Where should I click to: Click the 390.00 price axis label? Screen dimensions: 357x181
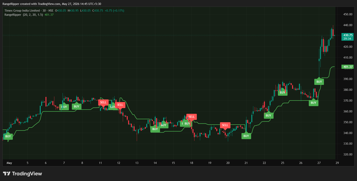coord(348,79)
